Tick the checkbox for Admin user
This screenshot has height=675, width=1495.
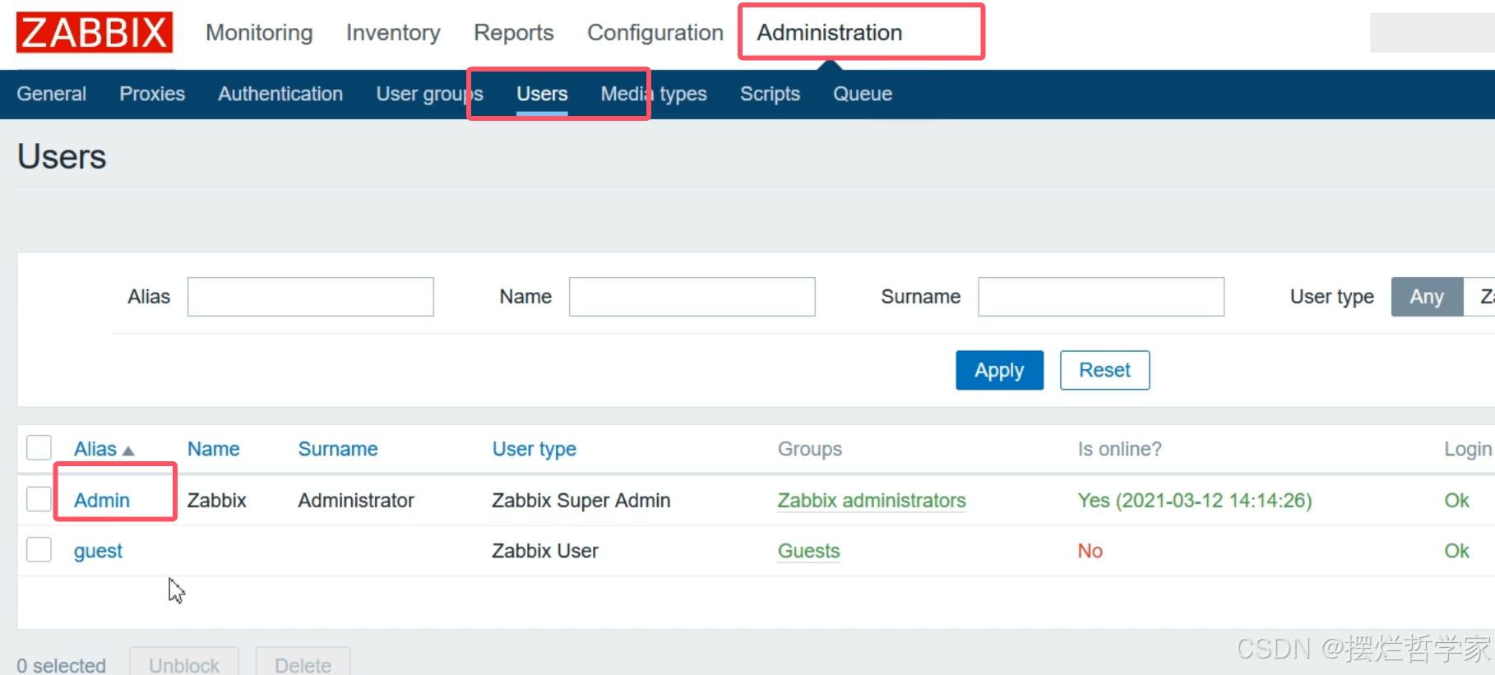point(39,499)
